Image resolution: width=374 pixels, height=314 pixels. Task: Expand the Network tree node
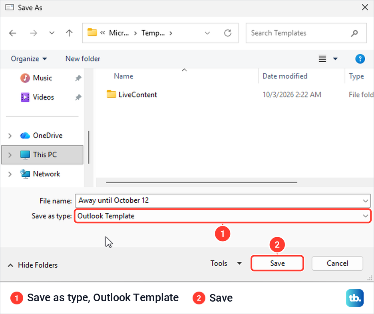point(10,174)
